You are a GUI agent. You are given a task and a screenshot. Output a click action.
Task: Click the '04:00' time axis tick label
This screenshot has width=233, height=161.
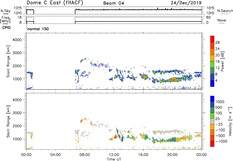(x=56, y=155)
